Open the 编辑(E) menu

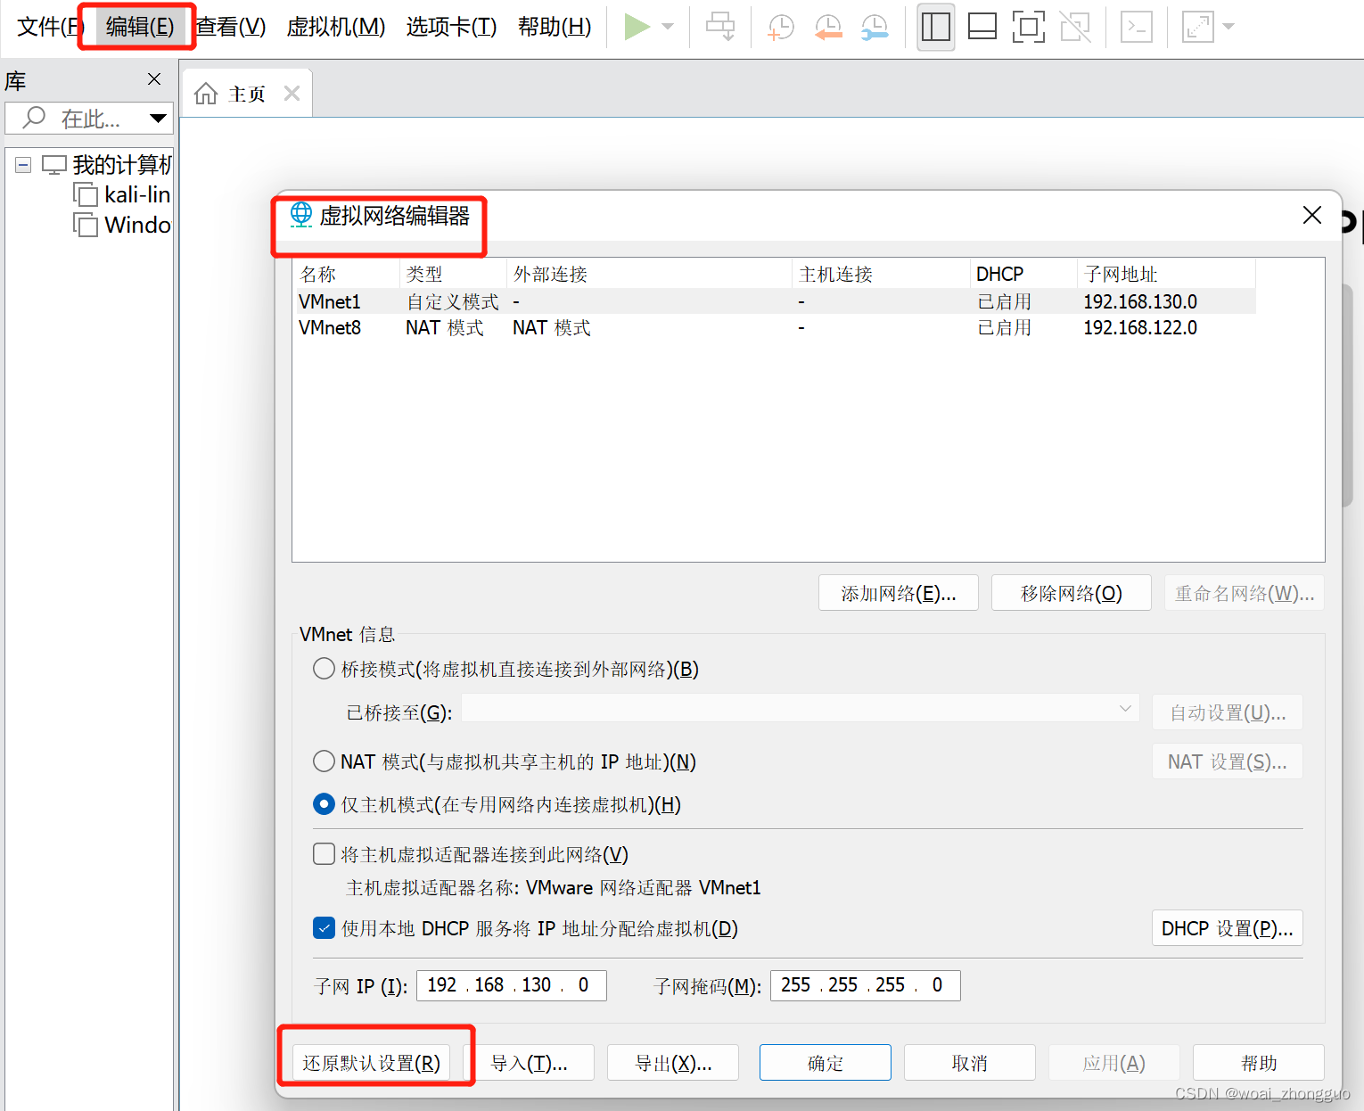point(139,27)
